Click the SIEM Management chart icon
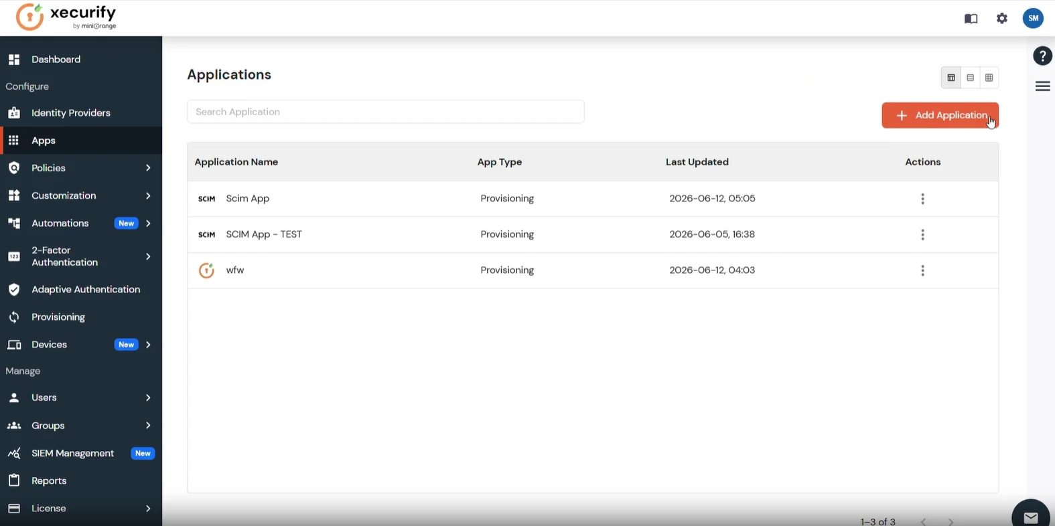The height and width of the screenshot is (526, 1055). pos(13,453)
